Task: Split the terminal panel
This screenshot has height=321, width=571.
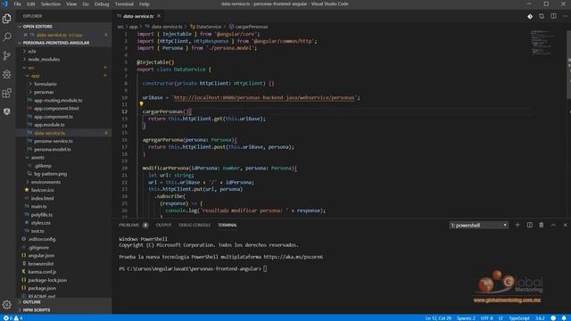Action: [529, 225]
